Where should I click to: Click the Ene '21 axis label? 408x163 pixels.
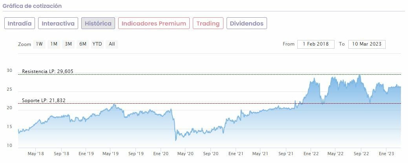(x=235, y=154)
